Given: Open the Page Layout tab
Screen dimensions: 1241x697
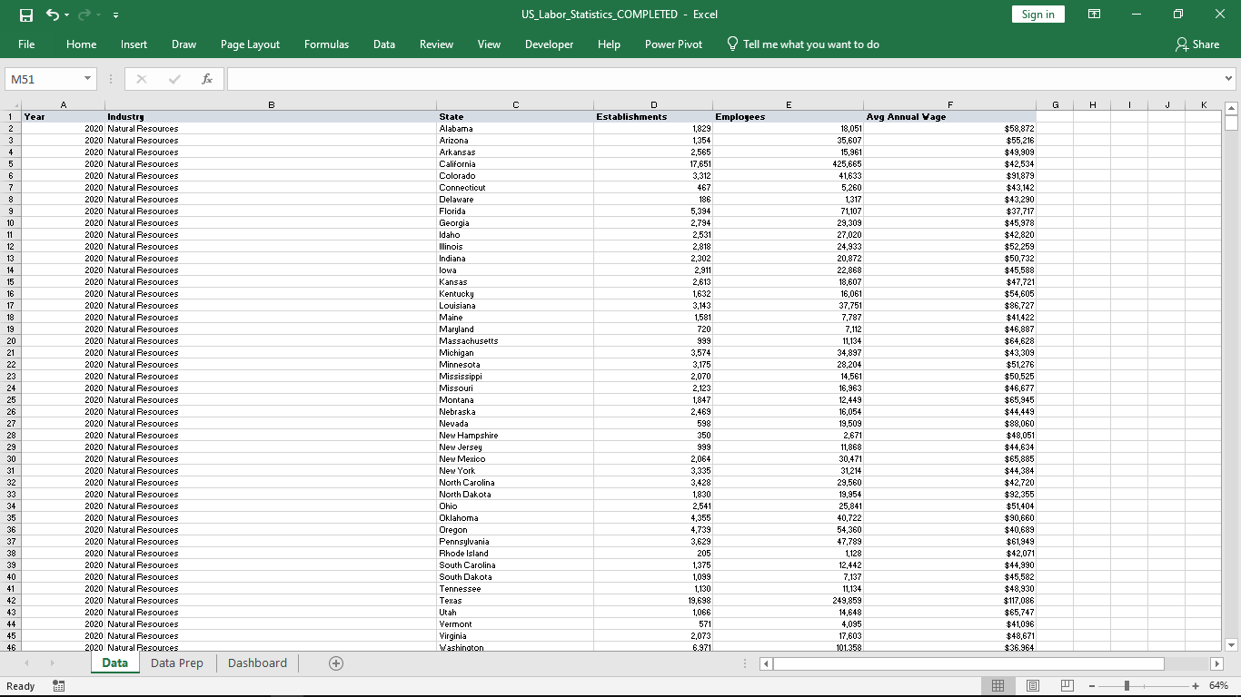Looking at the screenshot, I should tap(250, 44).
